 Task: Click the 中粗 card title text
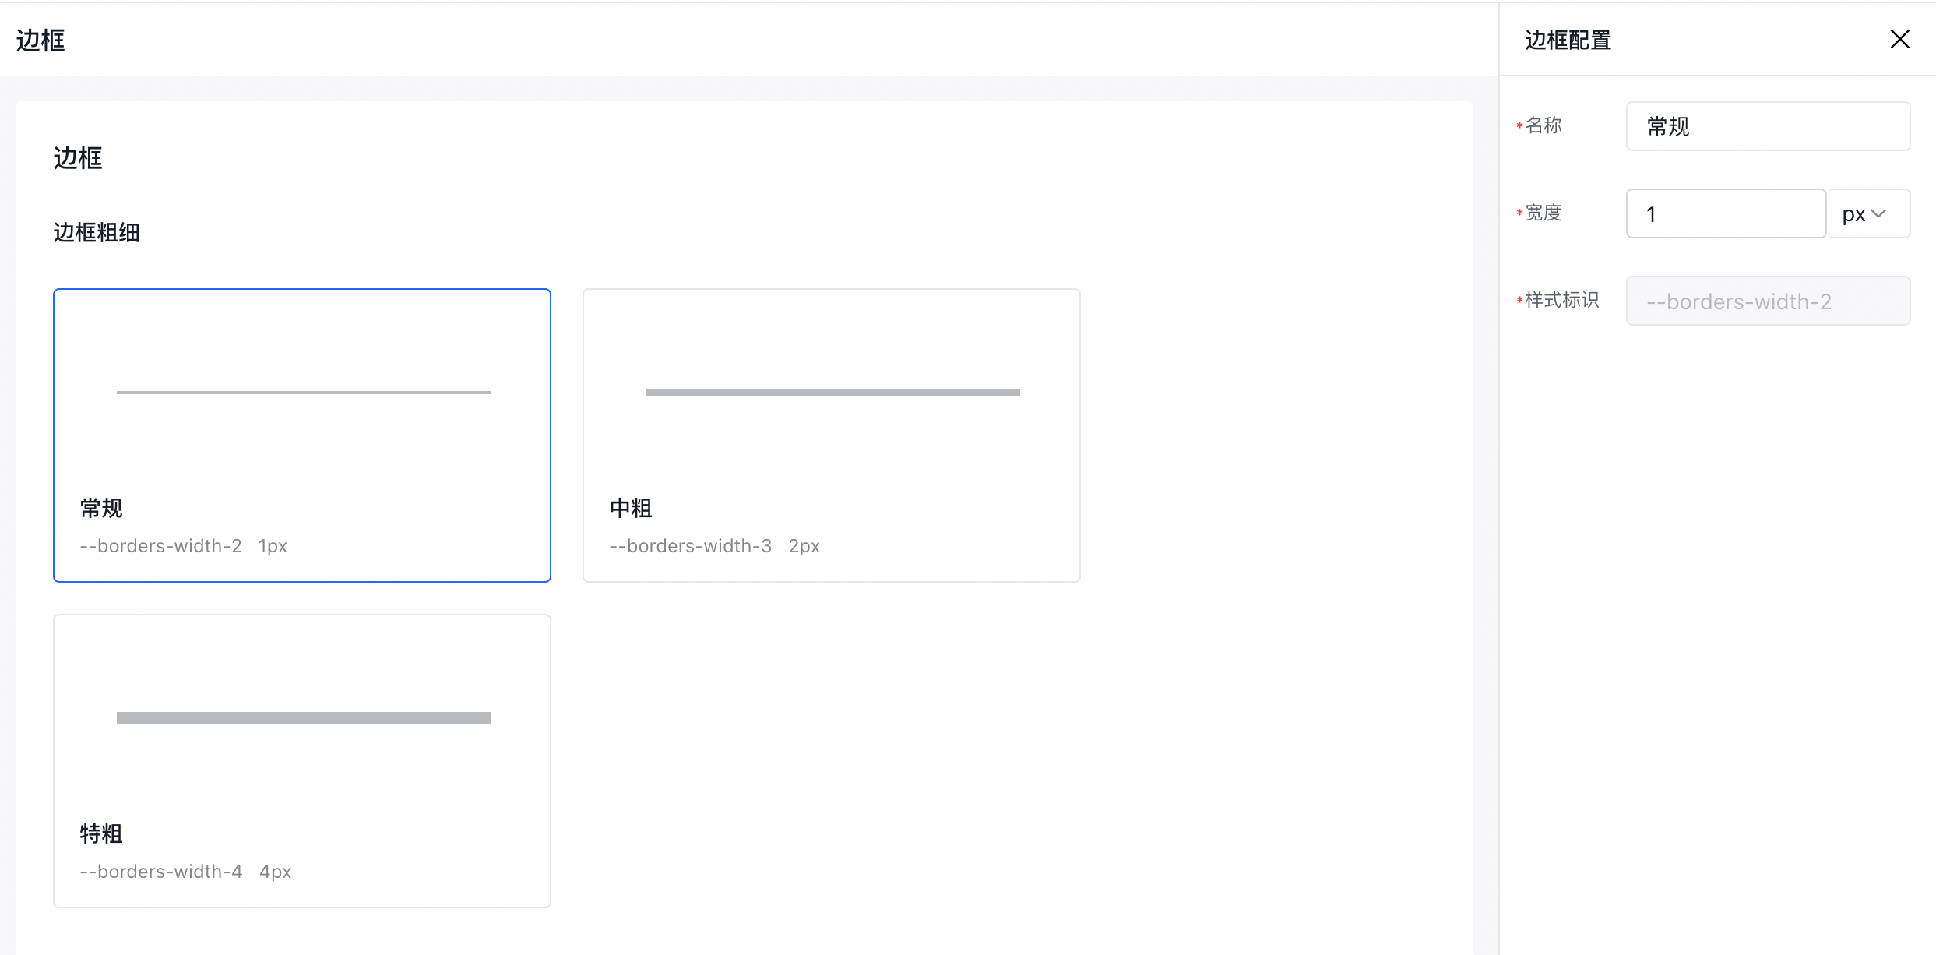tap(630, 508)
